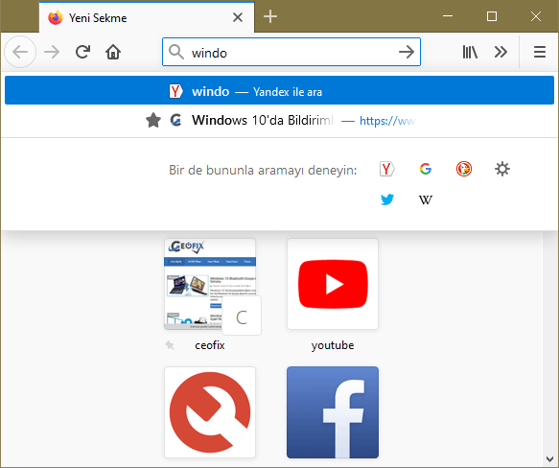The height and width of the screenshot is (468, 559).
Task: Go forward with the forward arrow button
Action: pos(52,52)
